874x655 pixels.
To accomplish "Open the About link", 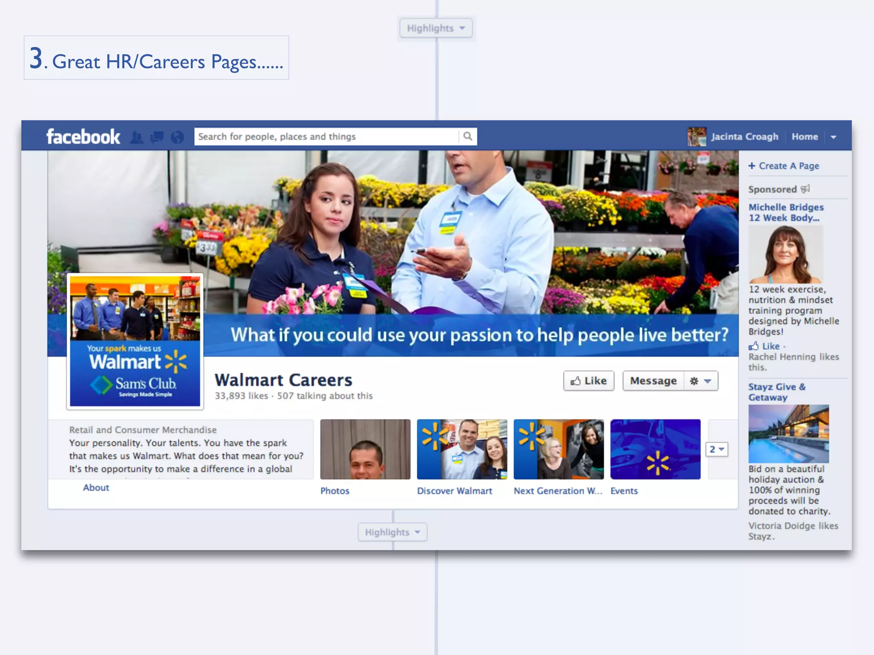I will pos(96,487).
